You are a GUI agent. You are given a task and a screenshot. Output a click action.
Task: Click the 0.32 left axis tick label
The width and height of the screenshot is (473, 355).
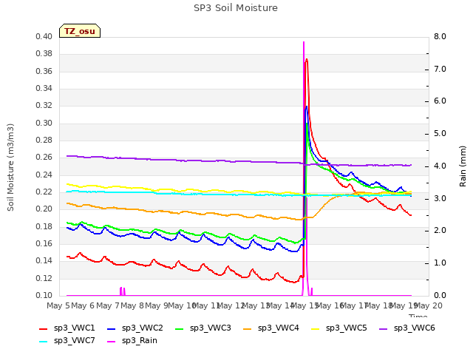pyautogui.click(x=44, y=105)
